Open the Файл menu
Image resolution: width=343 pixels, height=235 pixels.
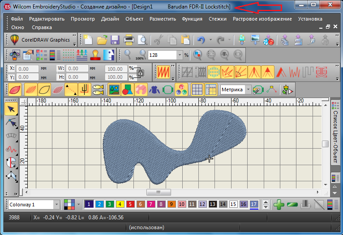point(17,19)
